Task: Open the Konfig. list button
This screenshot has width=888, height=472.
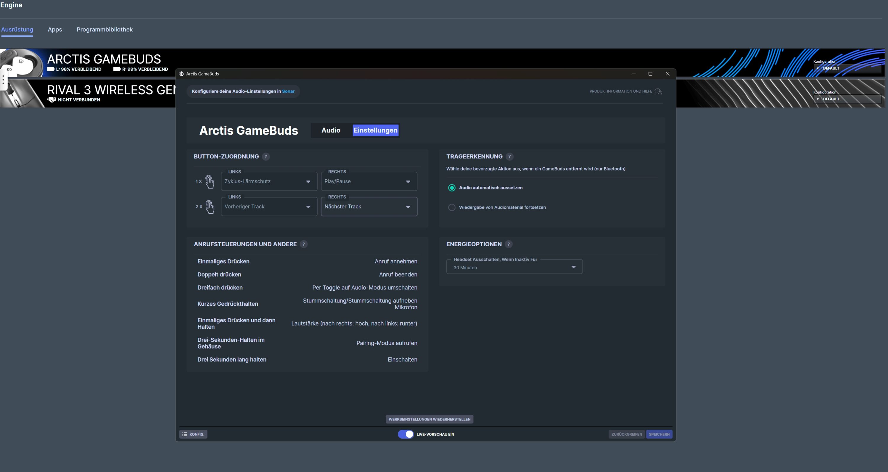Action: 193,434
